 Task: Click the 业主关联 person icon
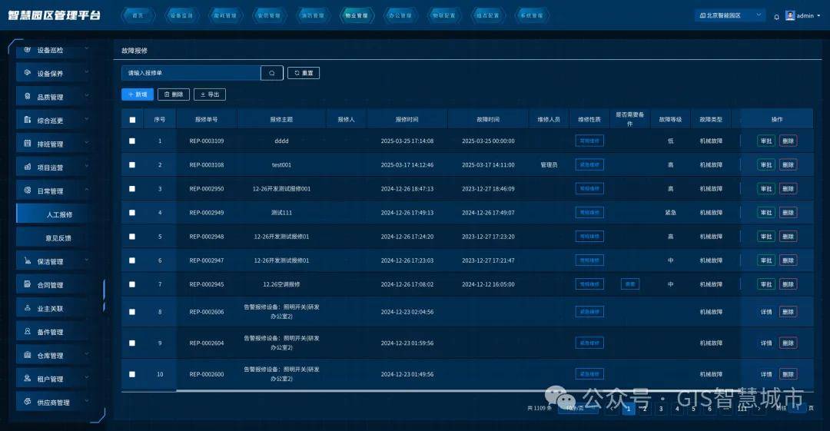click(x=28, y=307)
